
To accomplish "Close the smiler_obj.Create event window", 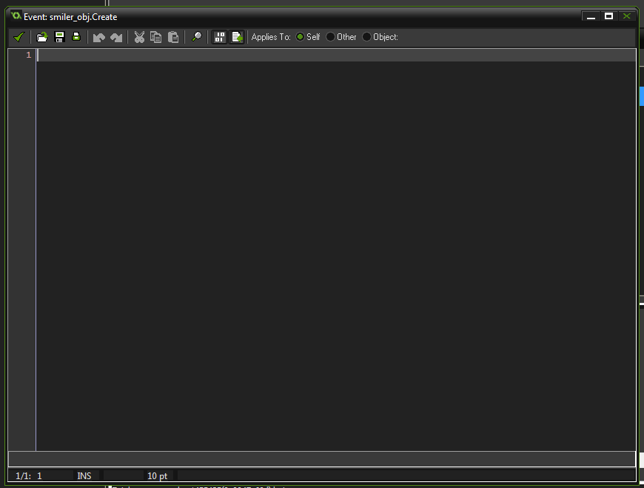I will (627, 16).
